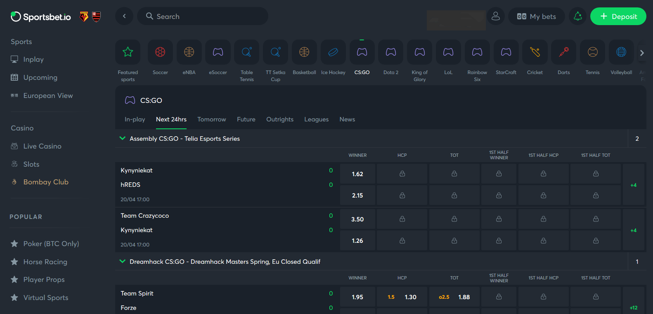Select the TT Setka Cup icon

pyautogui.click(x=276, y=52)
